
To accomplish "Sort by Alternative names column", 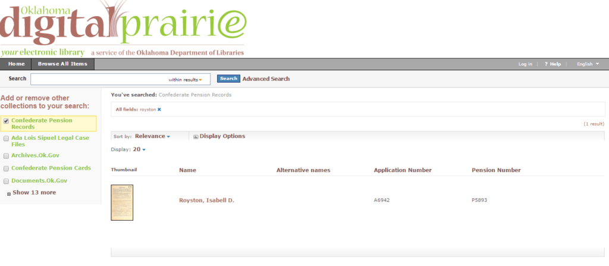I will coord(303,170).
